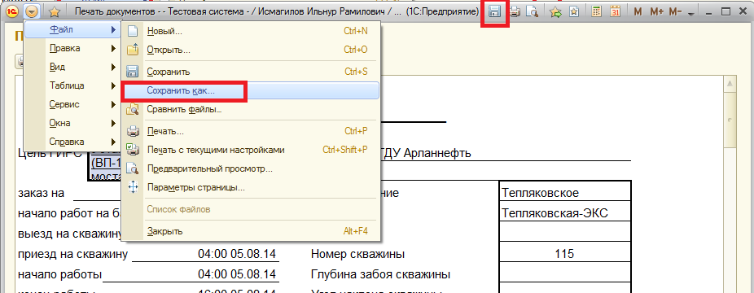Click the Глубина забоя скважины label
Viewport: 754px width, 293px height.
(380, 274)
